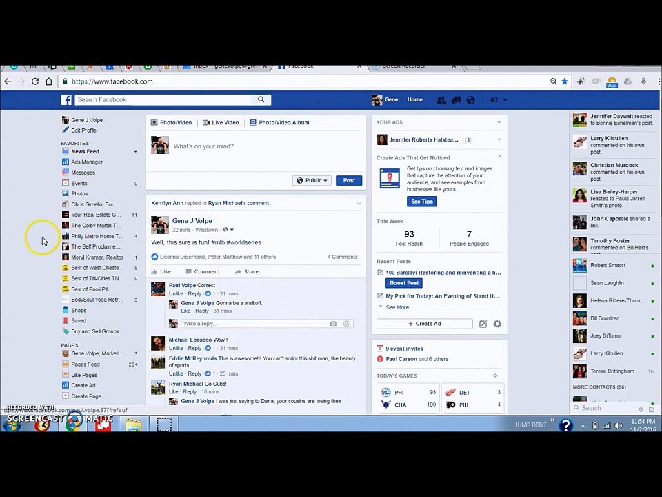Click the See Tips button
The image size is (662, 497).
pyautogui.click(x=422, y=202)
